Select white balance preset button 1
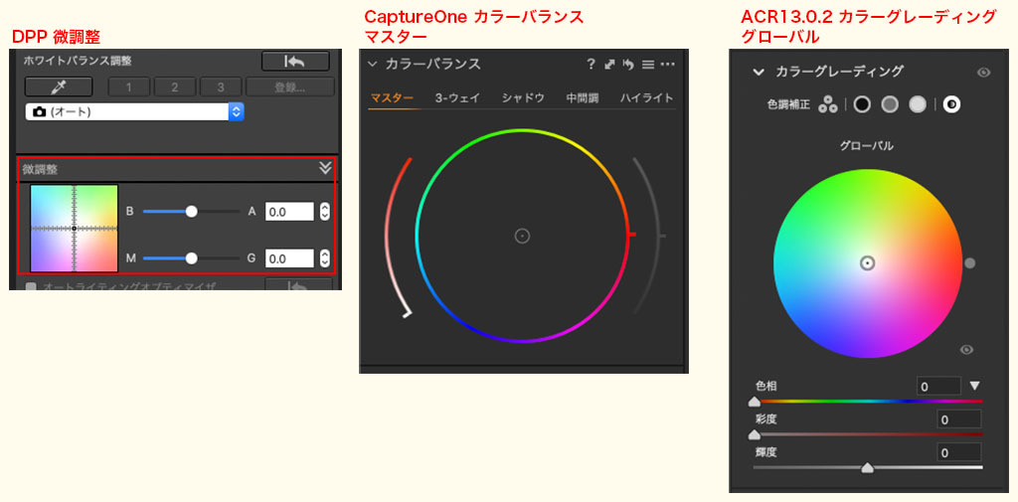The image size is (1018, 502). [128, 86]
